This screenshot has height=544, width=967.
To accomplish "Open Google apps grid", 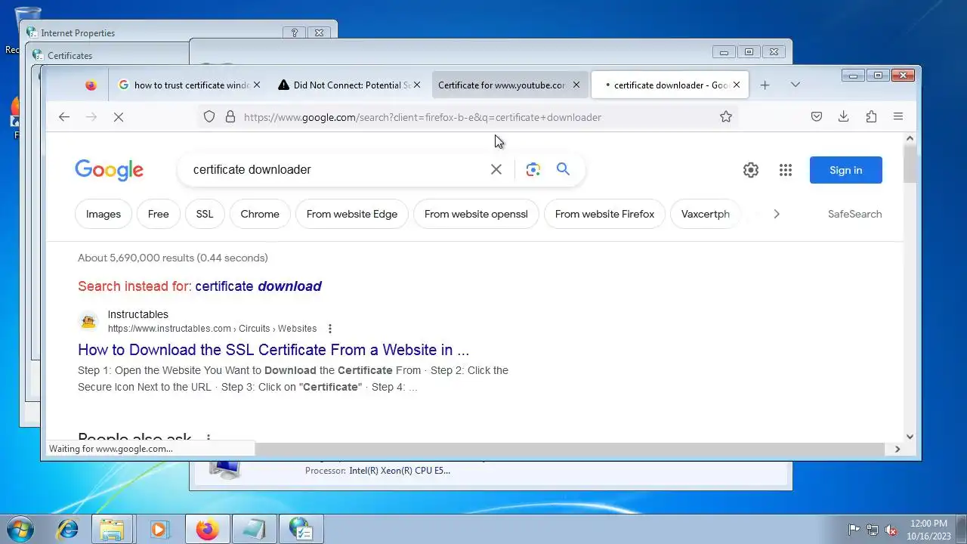I will 786,170.
